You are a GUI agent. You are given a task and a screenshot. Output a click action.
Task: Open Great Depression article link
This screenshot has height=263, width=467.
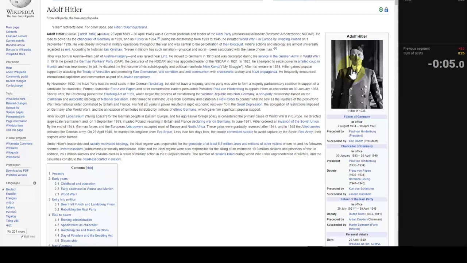[250, 104]
